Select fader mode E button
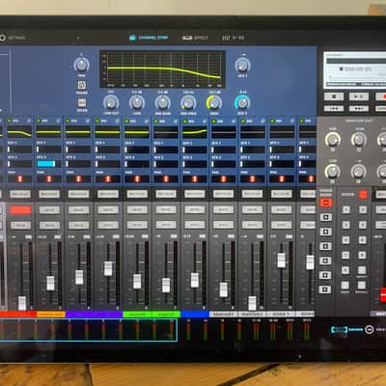The image size is (386, 386). tap(325, 275)
